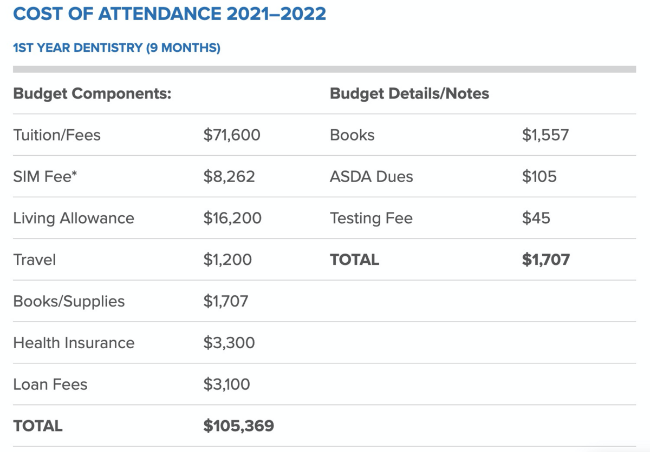The width and height of the screenshot is (650, 452).
Task: Click the Cost of Attendance 2021–2022 heading
Action: pyautogui.click(x=170, y=14)
